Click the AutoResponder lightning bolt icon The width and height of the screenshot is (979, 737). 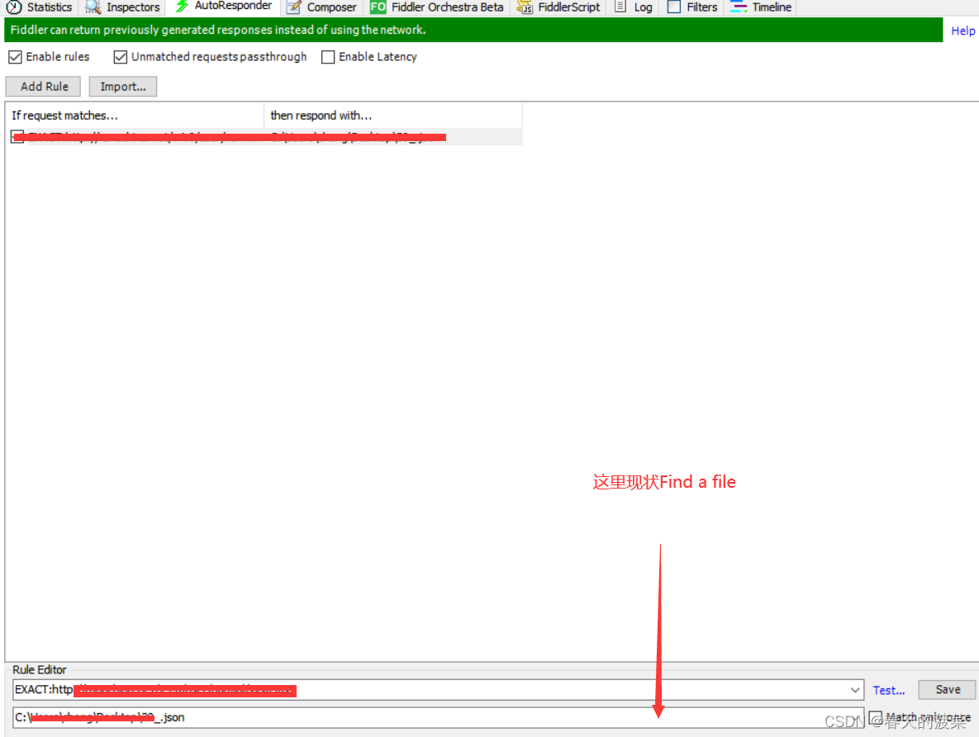click(x=182, y=7)
